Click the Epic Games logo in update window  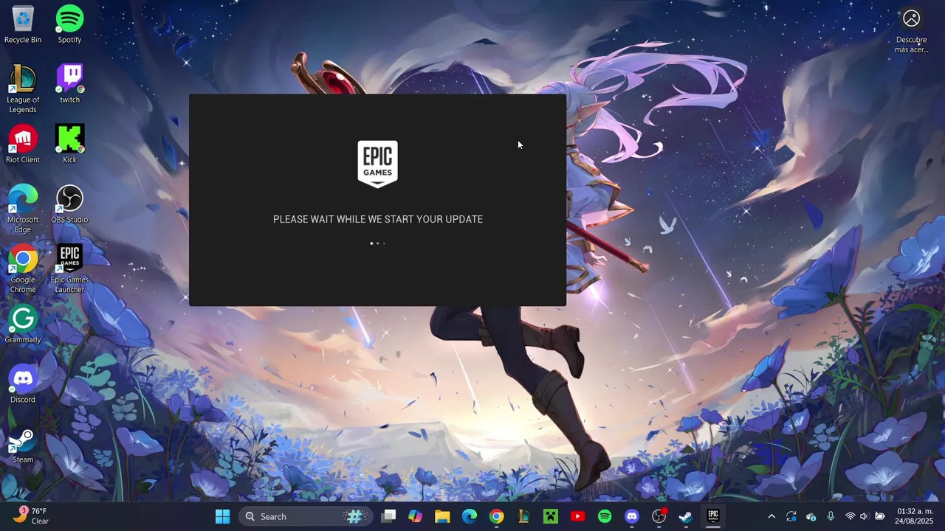coord(377,164)
